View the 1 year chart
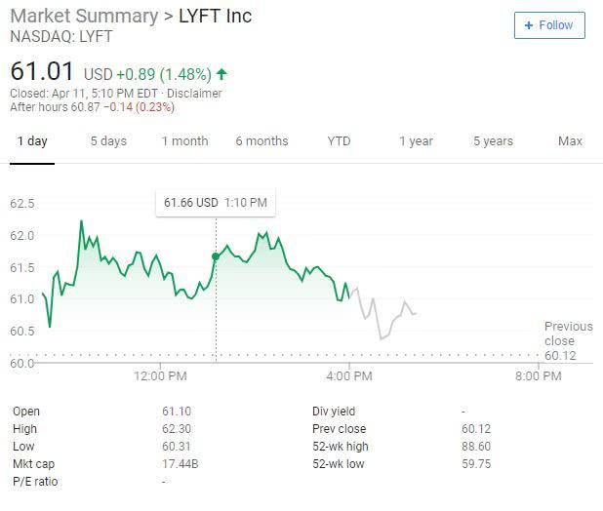Viewport: 603px width, 511px height. [416, 141]
